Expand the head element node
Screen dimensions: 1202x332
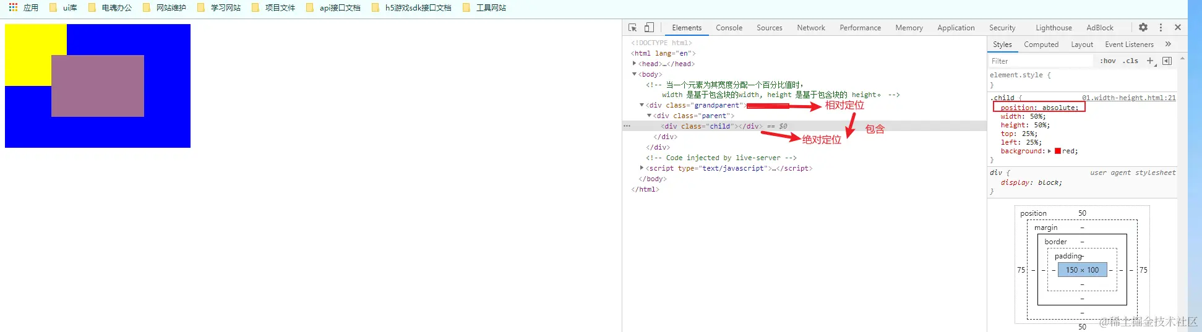(x=634, y=63)
